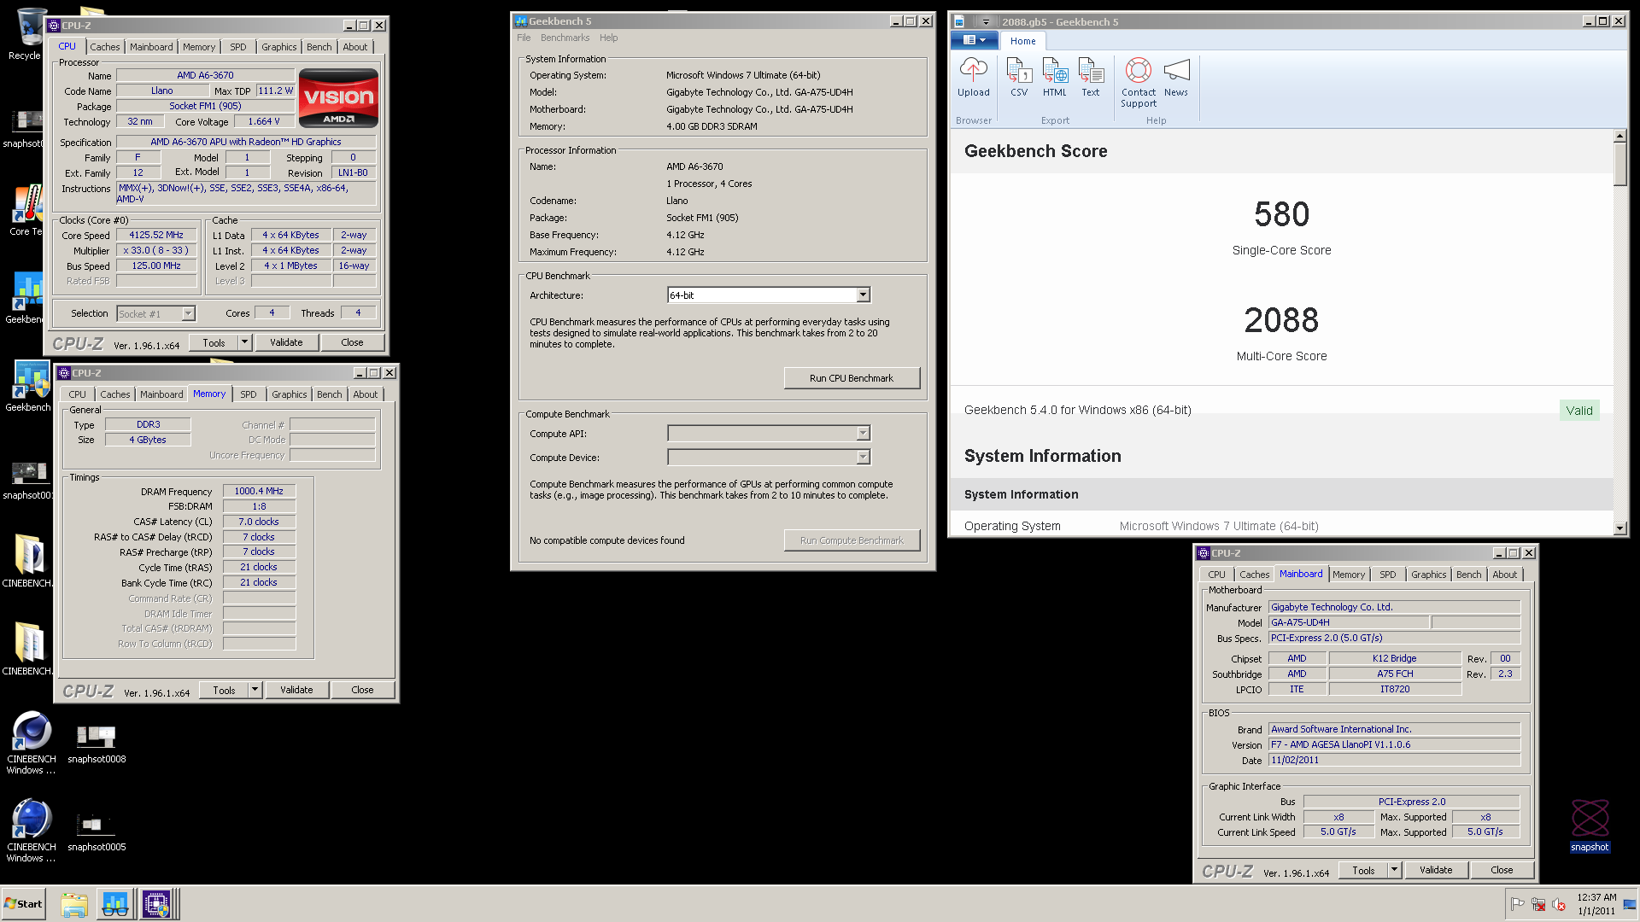The image size is (1640, 922).
Task: Click the 2088 multi-core score
Action: tap(1281, 320)
